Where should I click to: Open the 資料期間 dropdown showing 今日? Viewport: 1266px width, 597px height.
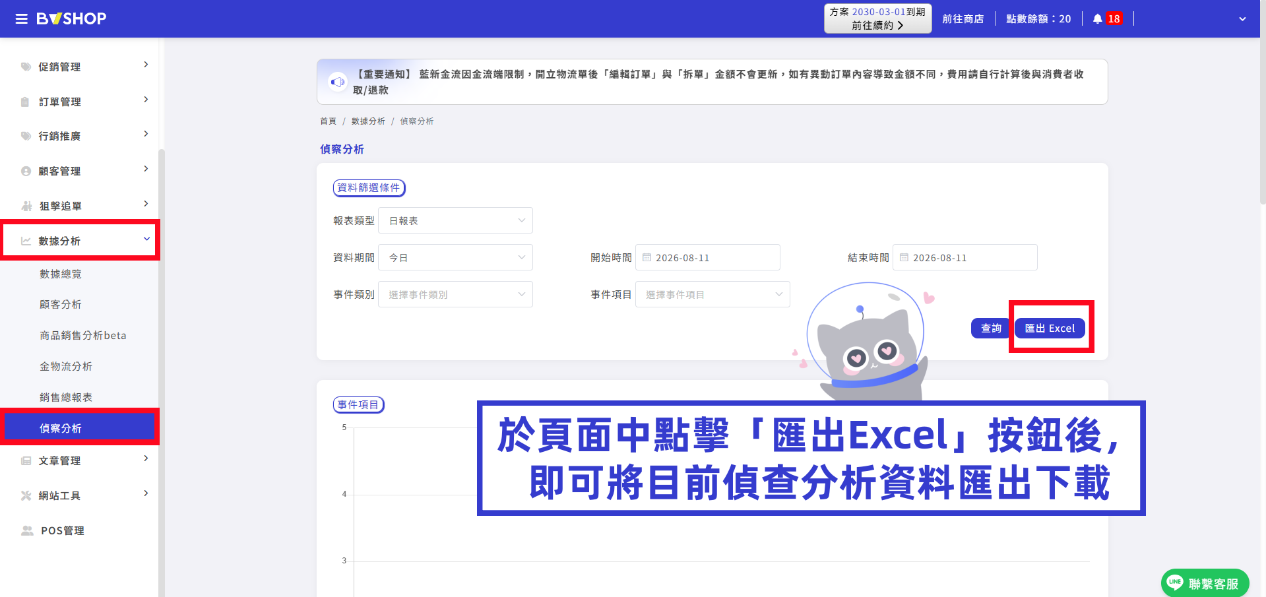455,257
